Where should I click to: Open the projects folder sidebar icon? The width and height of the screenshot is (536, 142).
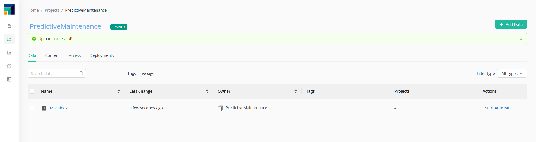click(x=9, y=39)
